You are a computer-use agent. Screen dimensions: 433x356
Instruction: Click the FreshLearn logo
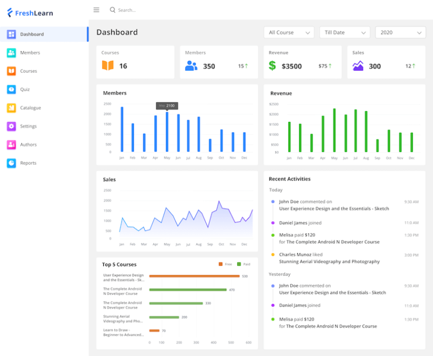click(30, 13)
